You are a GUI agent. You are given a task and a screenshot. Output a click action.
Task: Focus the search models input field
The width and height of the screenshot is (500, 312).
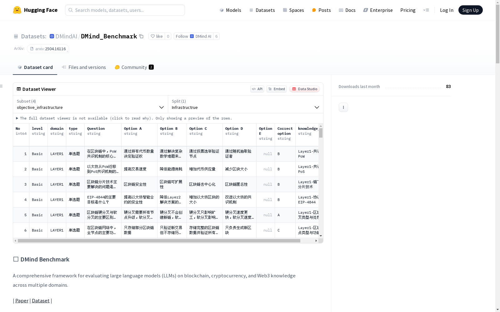click(125, 10)
